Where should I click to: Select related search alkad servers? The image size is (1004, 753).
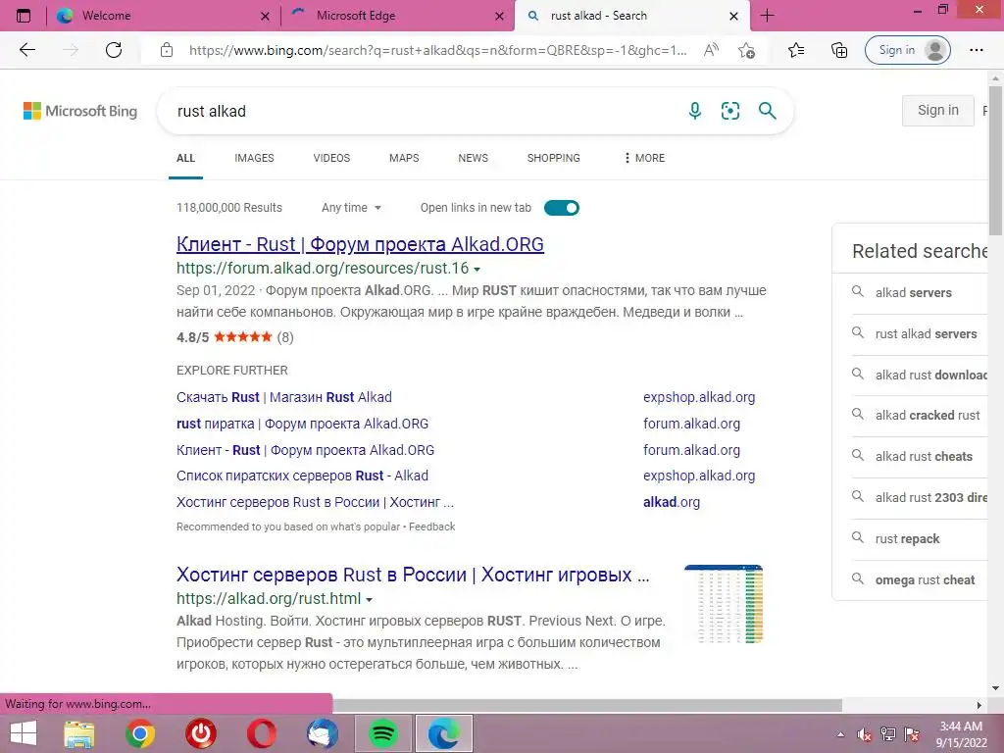pos(913,292)
